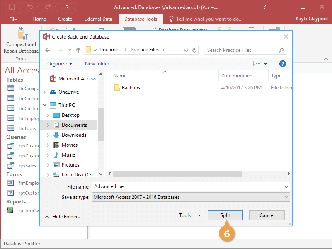Open the Save as type dropdown
The image size is (332, 249).
tap(191, 197)
